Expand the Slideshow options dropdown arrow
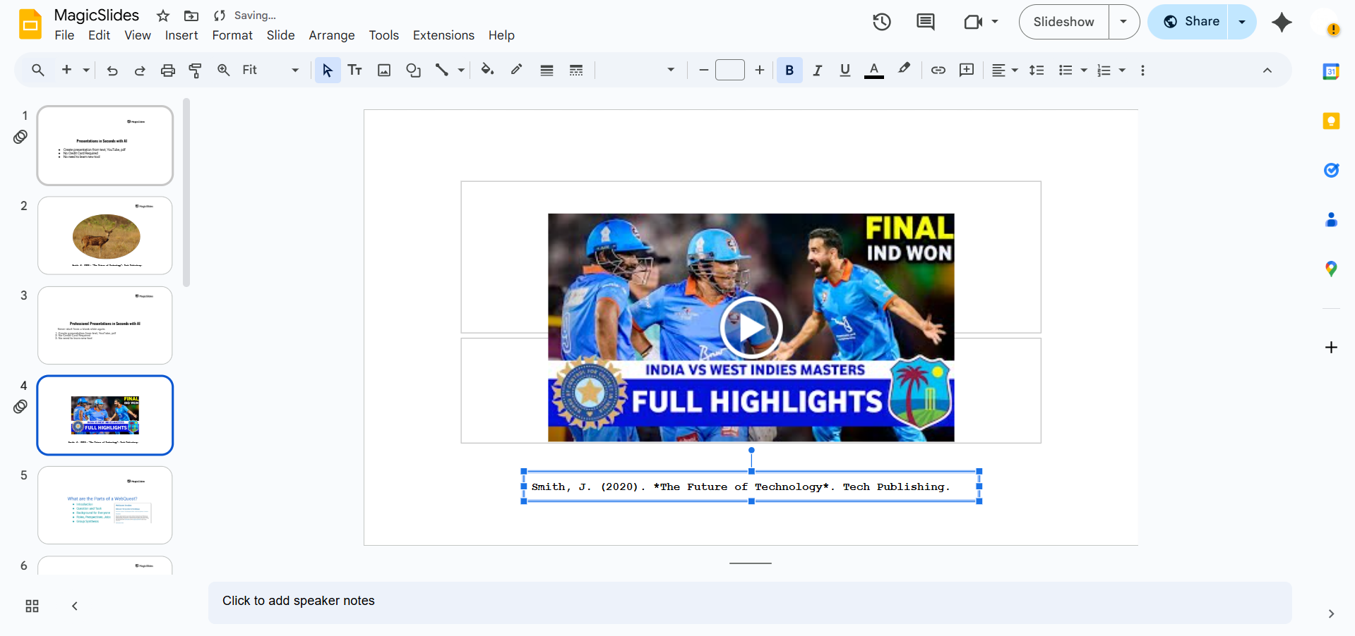The width and height of the screenshot is (1355, 636). pos(1123,22)
